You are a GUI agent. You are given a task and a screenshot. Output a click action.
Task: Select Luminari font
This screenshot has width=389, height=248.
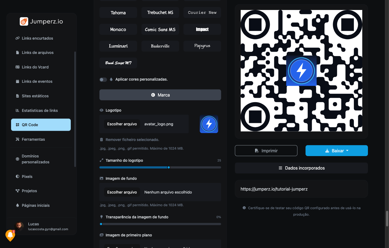click(x=118, y=46)
